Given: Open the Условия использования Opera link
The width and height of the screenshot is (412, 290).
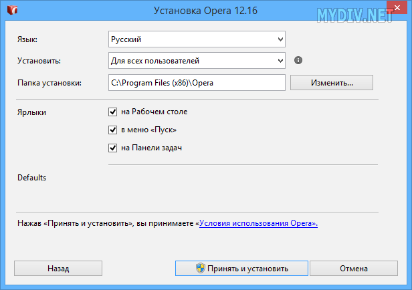Looking at the screenshot, I should pos(258,223).
